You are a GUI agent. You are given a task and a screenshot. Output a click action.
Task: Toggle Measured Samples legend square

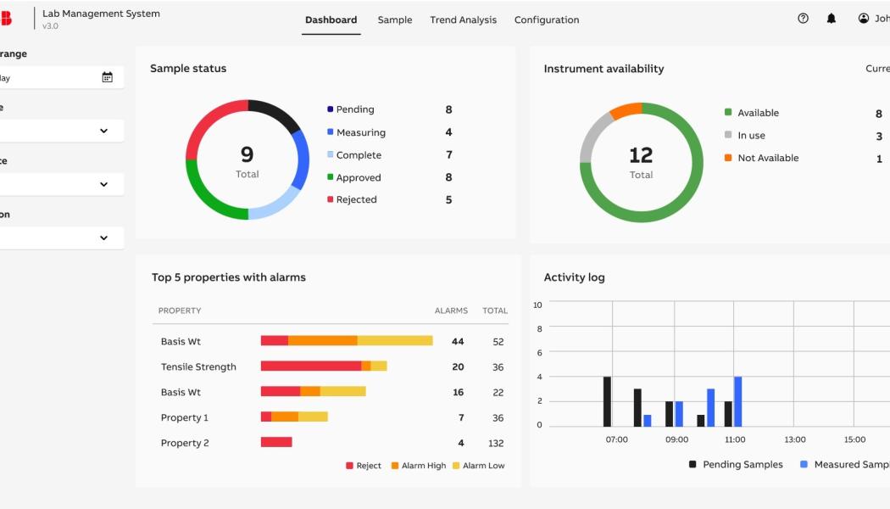[804, 464]
